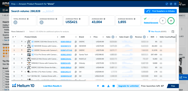Pin row 1 DEERC D20 Mini Drone
This screenshot has height=91, width=188.
click(x=22, y=41)
